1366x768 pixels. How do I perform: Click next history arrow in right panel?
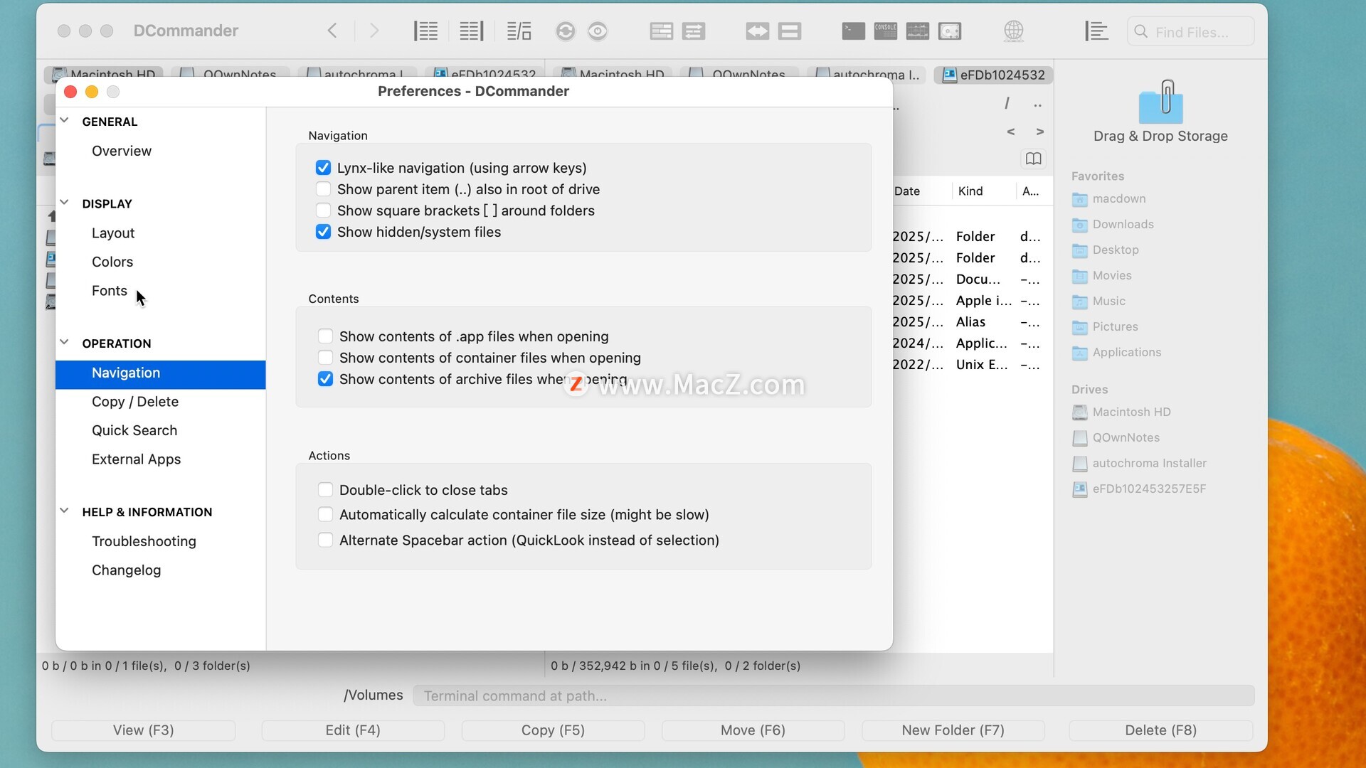point(1040,132)
